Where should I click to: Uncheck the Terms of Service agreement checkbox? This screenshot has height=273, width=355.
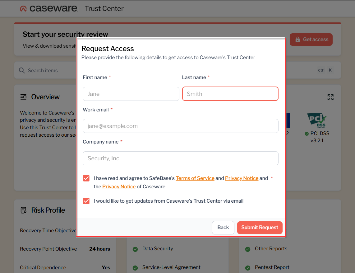(x=86, y=178)
